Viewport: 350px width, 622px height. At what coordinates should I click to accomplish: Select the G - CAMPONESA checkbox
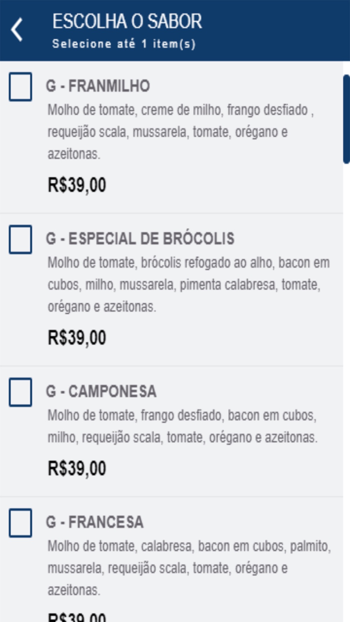[20, 392]
